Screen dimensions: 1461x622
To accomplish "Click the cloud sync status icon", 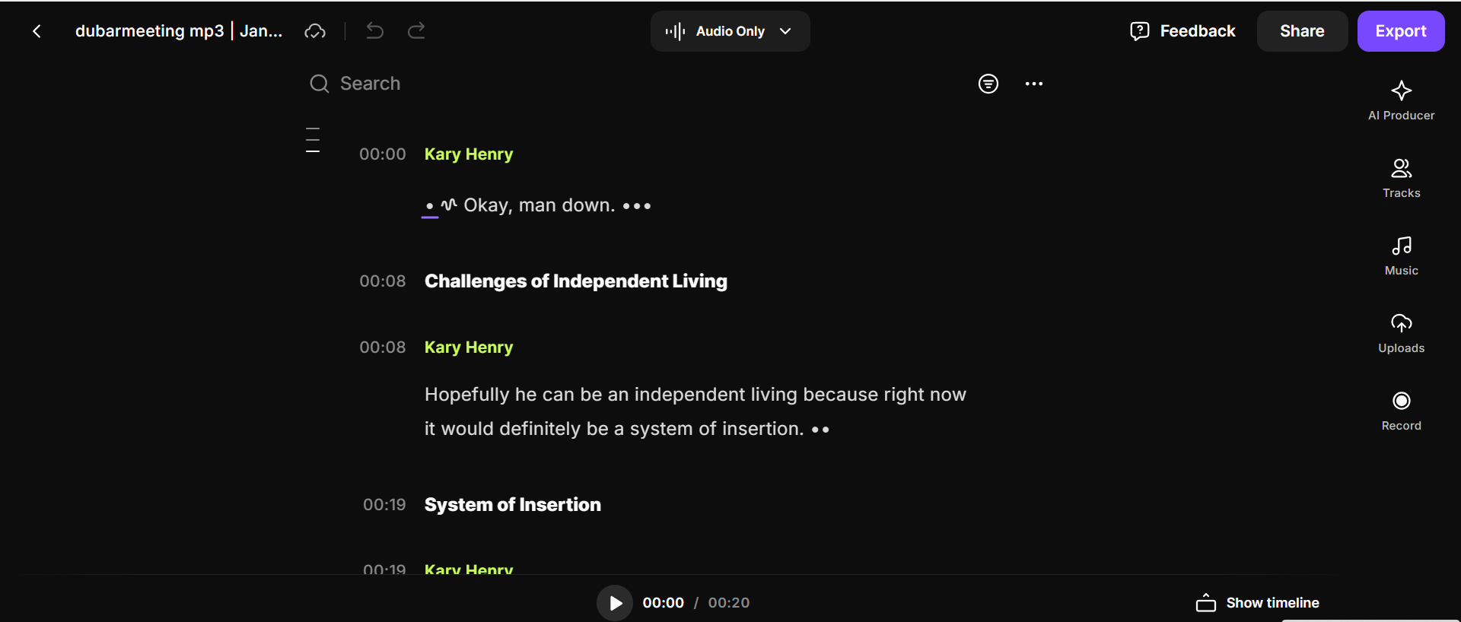I will point(315,31).
